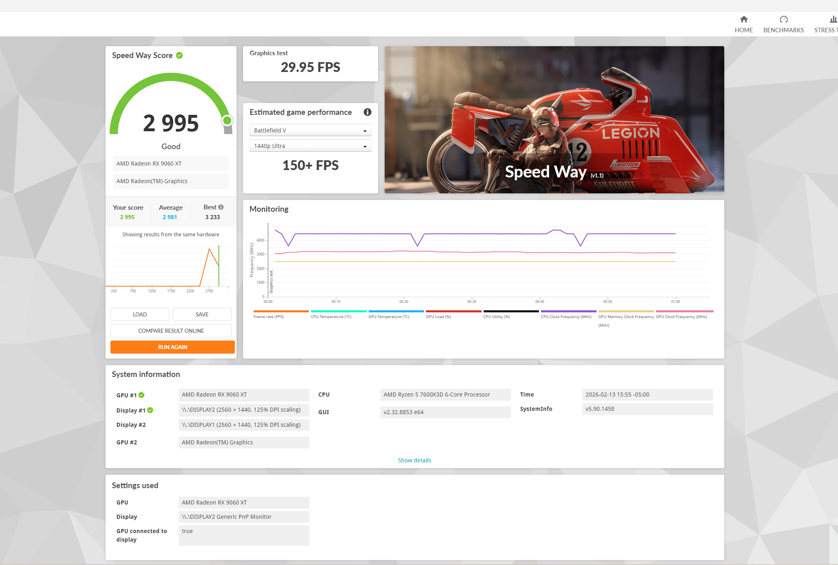Go to the HOME section

click(743, 25)
